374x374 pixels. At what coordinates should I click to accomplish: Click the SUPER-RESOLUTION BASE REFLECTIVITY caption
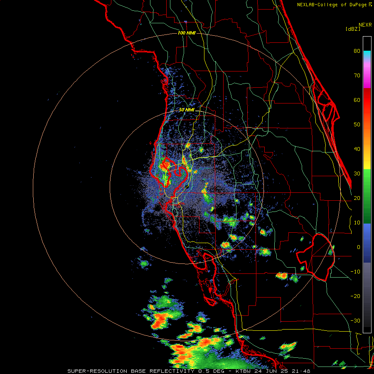point(189,371)
